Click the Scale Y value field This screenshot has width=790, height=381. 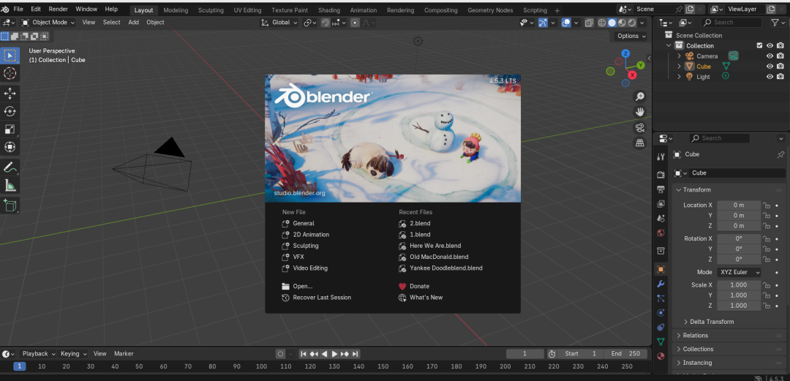point(739,295)
